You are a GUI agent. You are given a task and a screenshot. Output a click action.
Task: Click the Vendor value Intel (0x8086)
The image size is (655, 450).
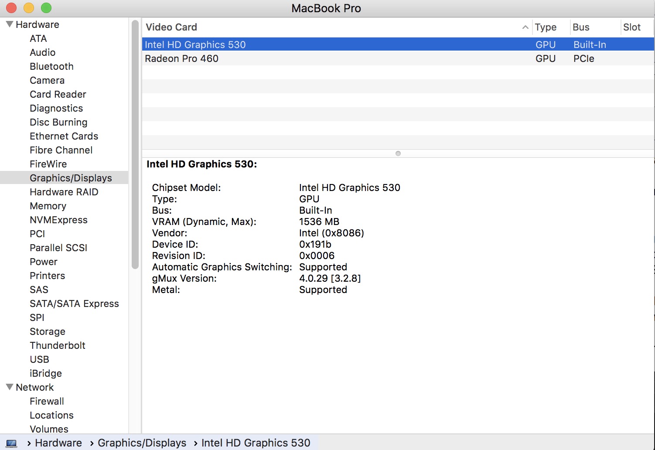coord(331,233)
